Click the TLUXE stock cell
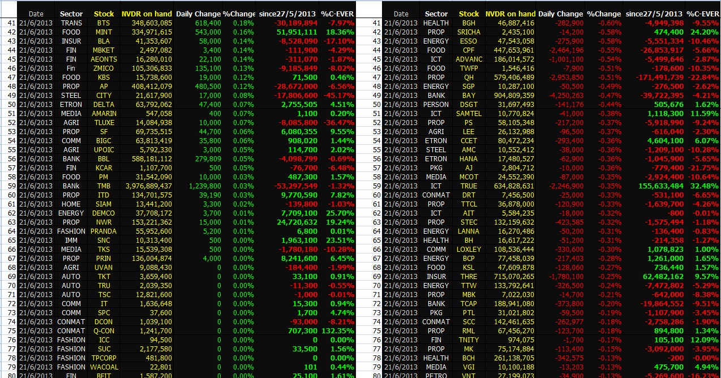Screen dimensions: 721x378 104,123
